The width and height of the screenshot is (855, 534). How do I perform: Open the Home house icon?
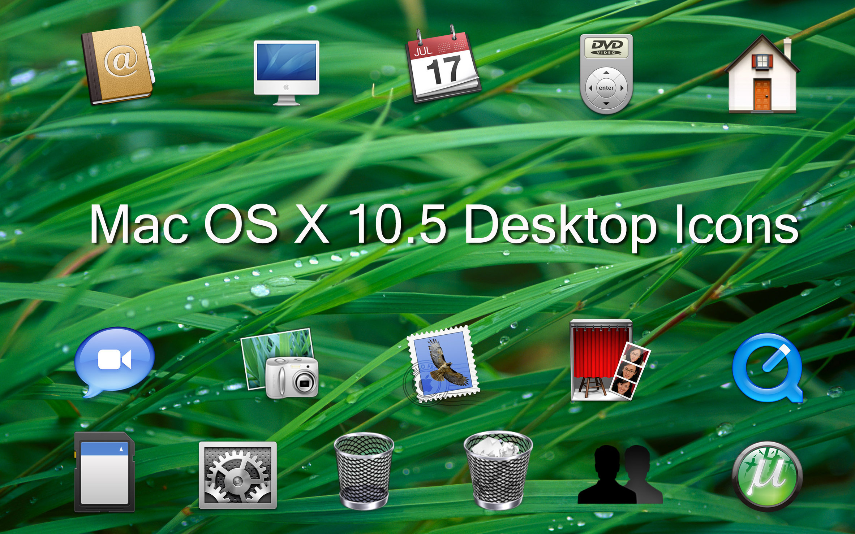coord(762,74)
